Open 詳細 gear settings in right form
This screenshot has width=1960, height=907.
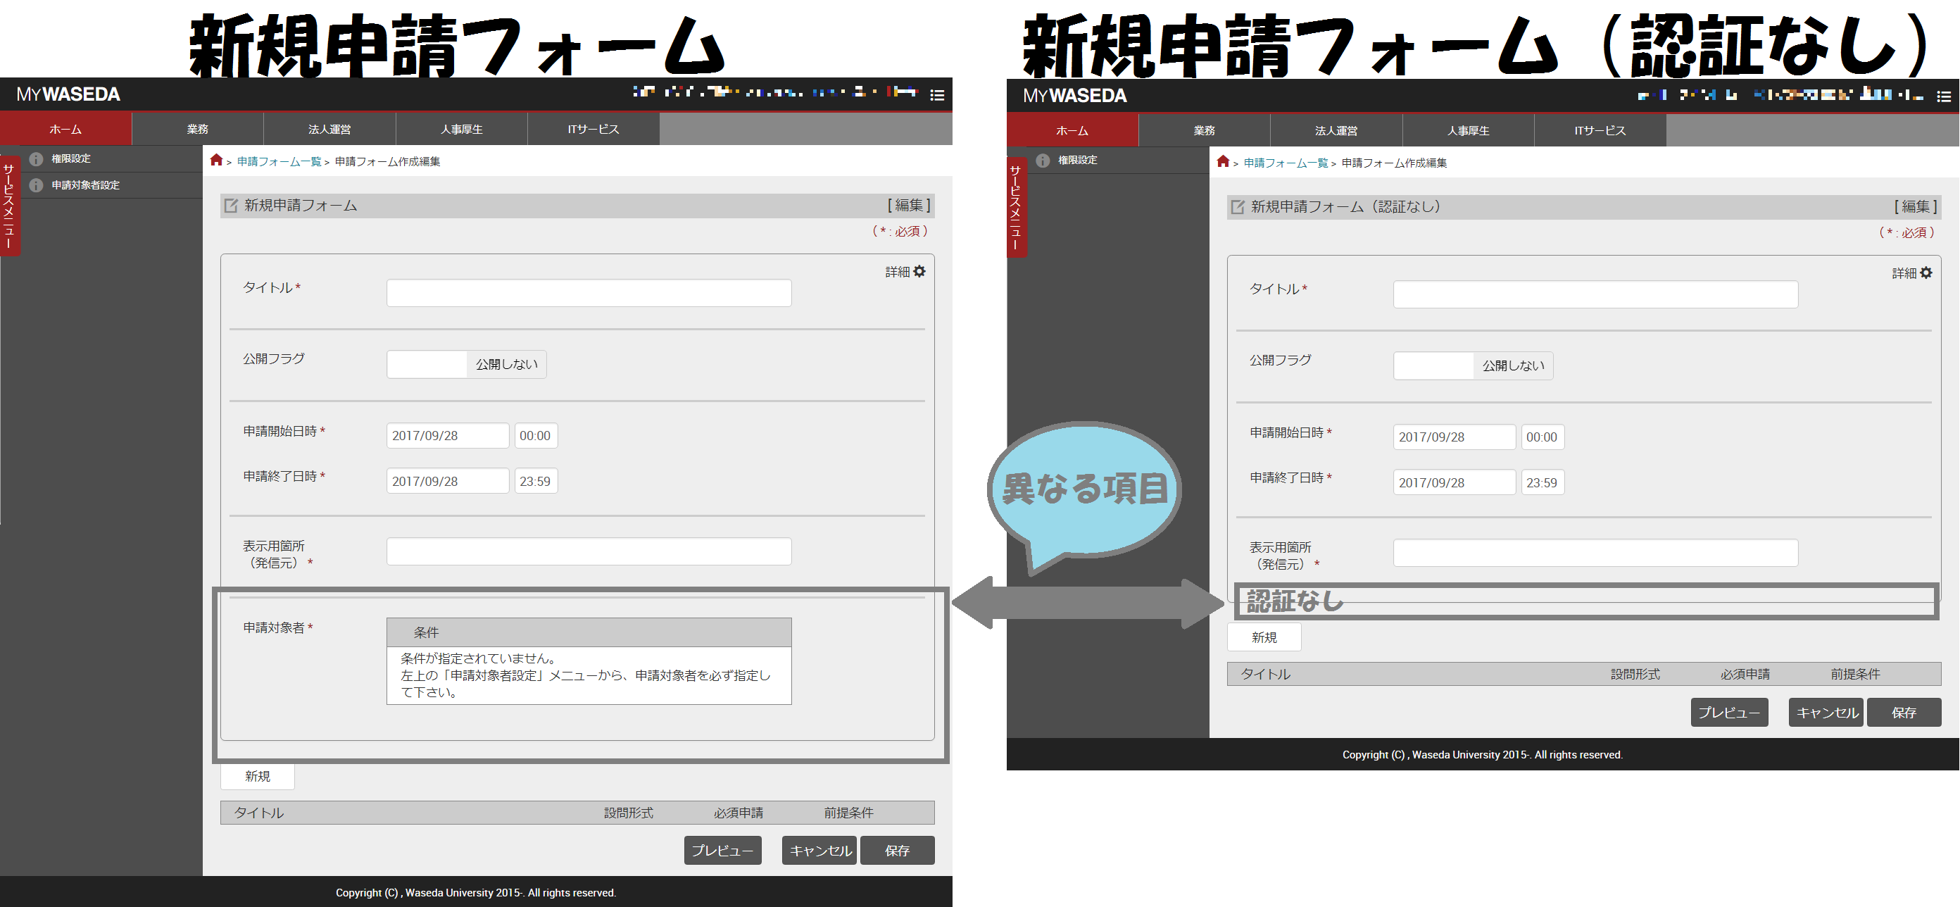tap(1912, 273)
